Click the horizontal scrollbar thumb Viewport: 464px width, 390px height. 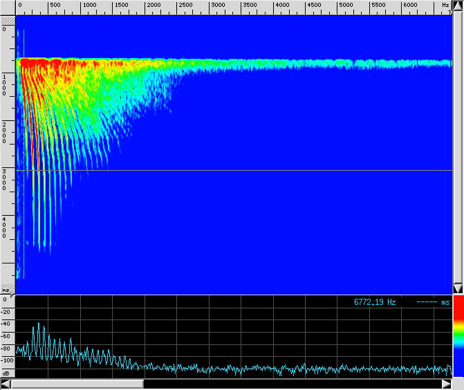(77, 384)
